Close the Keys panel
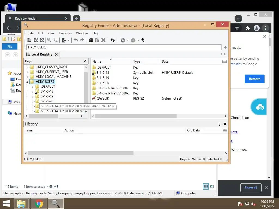Image resolution: width=279 pixels, height=209 pixels. click(x=85, y=61)
